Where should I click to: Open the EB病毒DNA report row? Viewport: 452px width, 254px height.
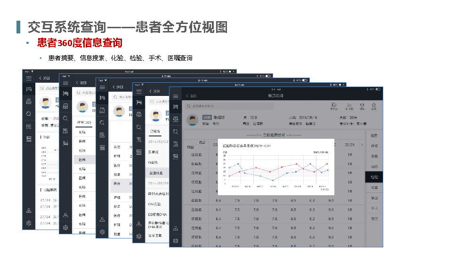157,214
